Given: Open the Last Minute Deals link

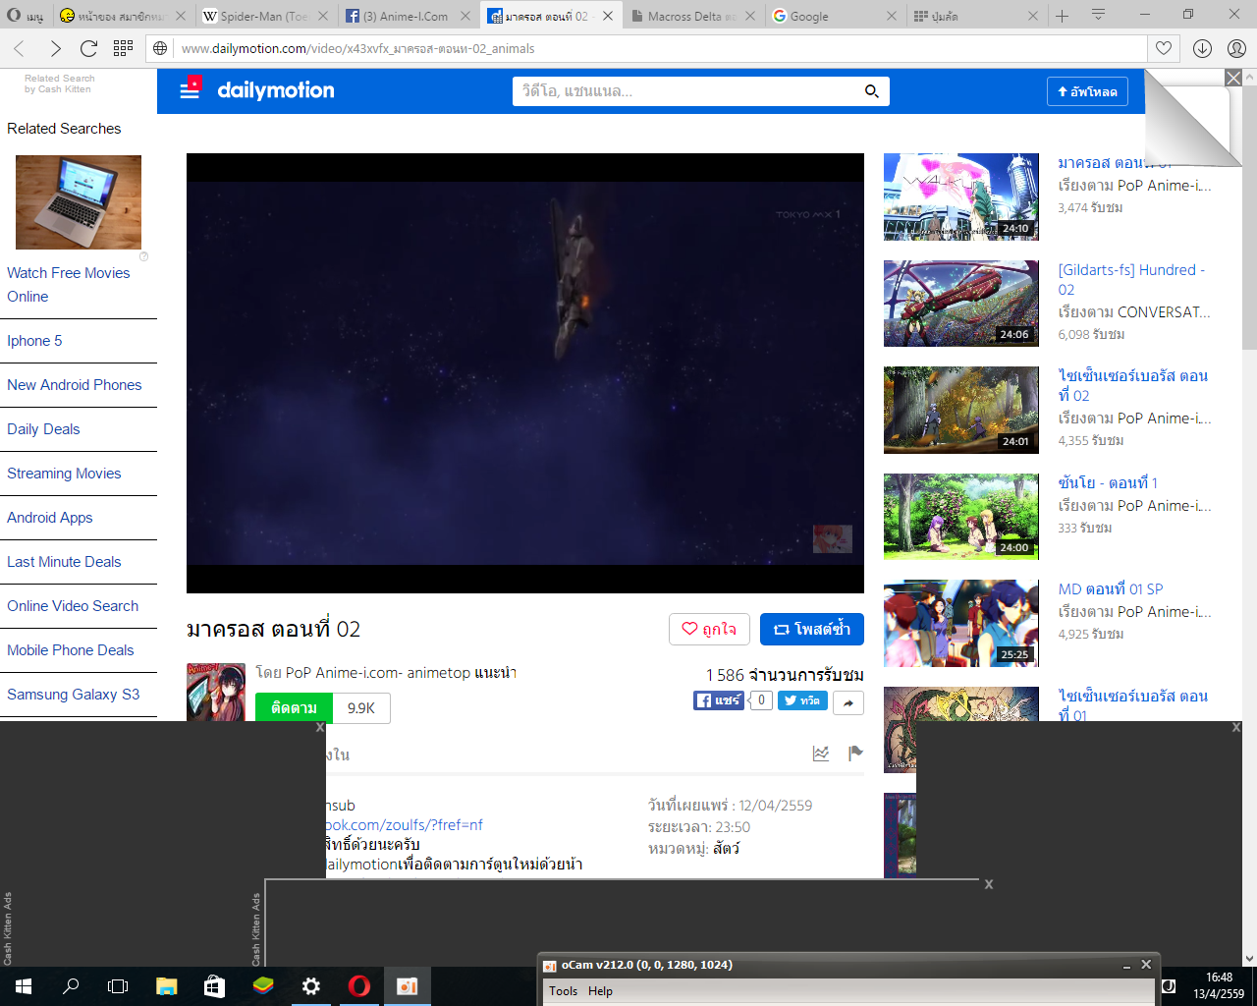Looking at the screenshot, I should pos(64,562).
